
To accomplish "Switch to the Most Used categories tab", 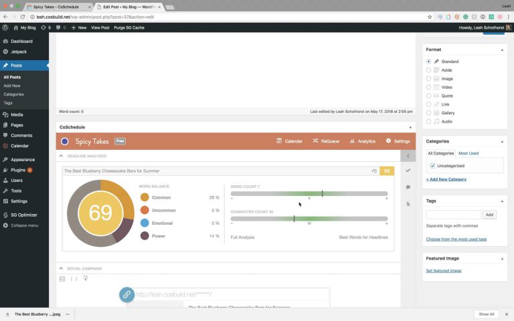I will [468, 153].
